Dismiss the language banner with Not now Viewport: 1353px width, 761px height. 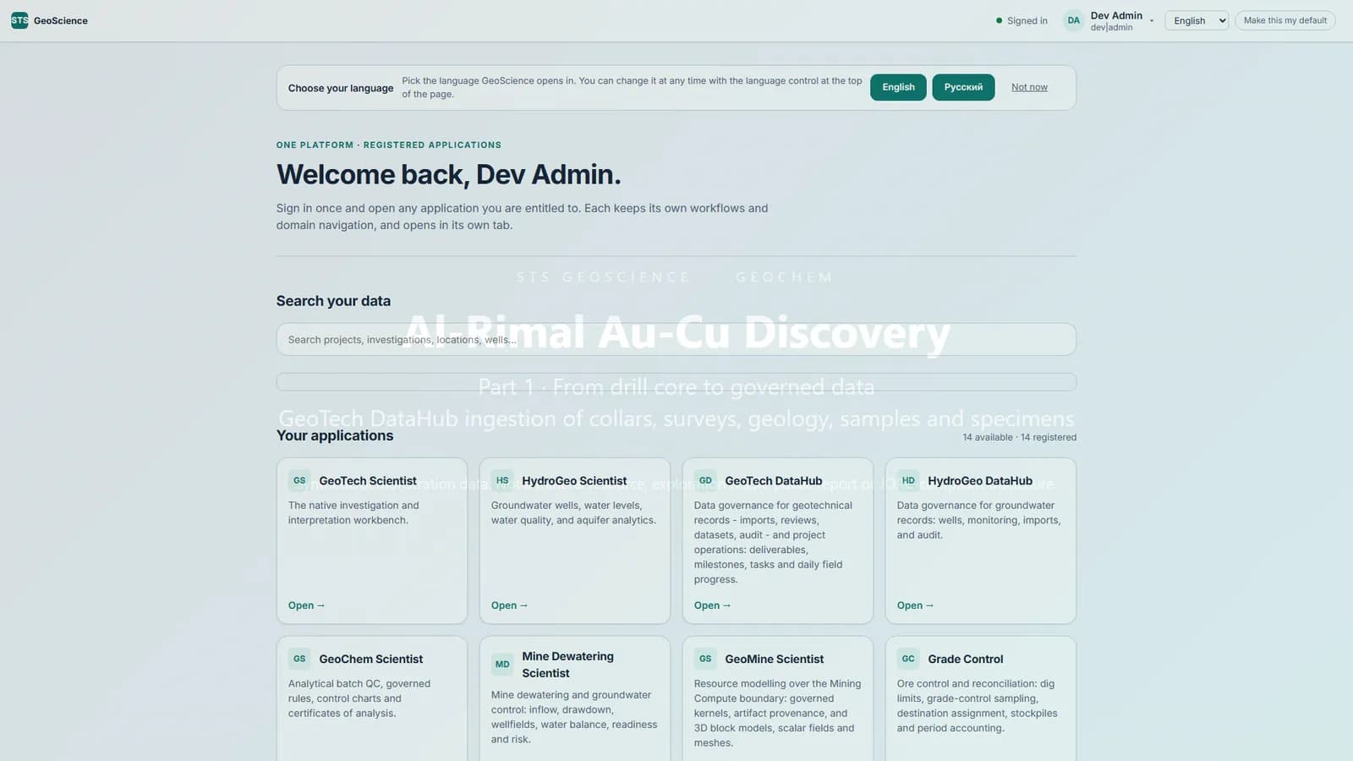click(1029, 87)
